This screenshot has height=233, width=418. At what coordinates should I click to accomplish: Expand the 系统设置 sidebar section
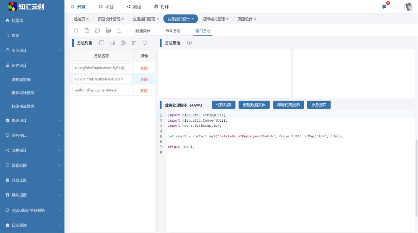tap(32, 195)
